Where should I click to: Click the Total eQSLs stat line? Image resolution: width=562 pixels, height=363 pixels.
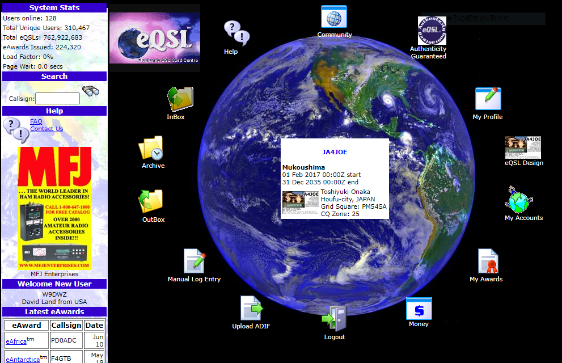point(43,37)
